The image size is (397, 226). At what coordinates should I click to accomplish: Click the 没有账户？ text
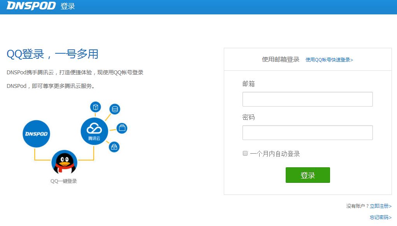tap(358, 206)
